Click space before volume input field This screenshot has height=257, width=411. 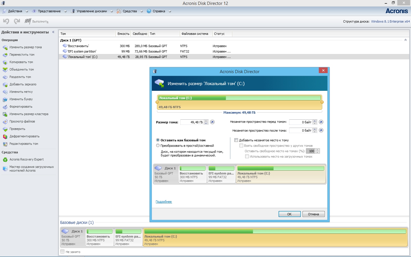tap(301, 122)
